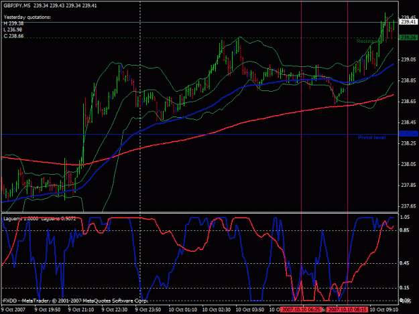
Task: Click the '9 Oct 2007' time axis label
Action: 13,309
